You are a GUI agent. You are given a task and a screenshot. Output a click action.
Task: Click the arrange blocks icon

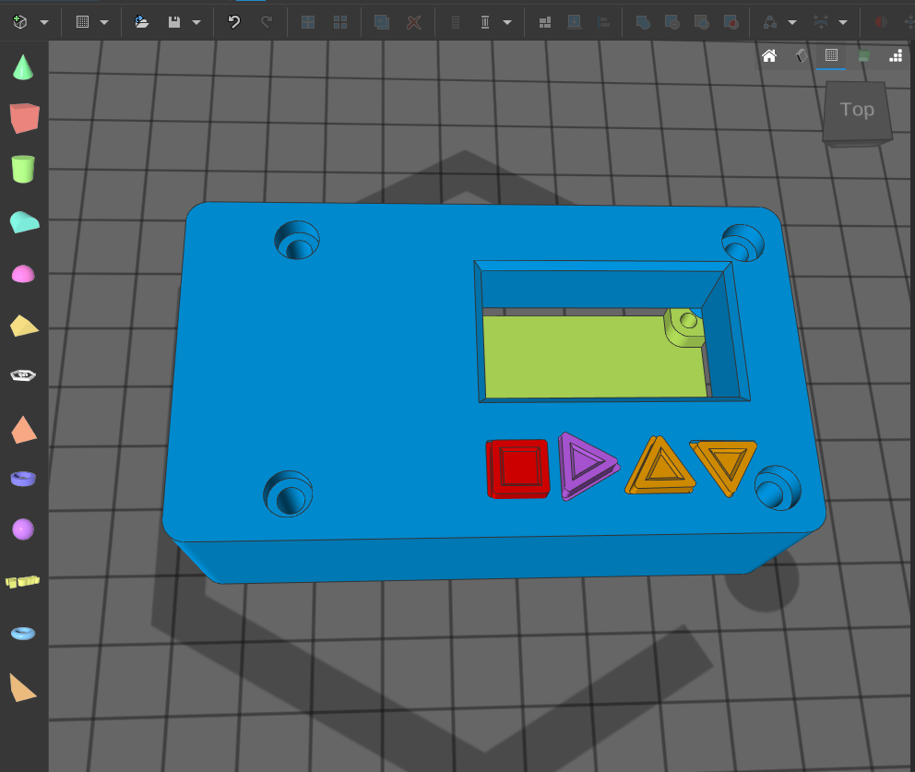[545, 22]
